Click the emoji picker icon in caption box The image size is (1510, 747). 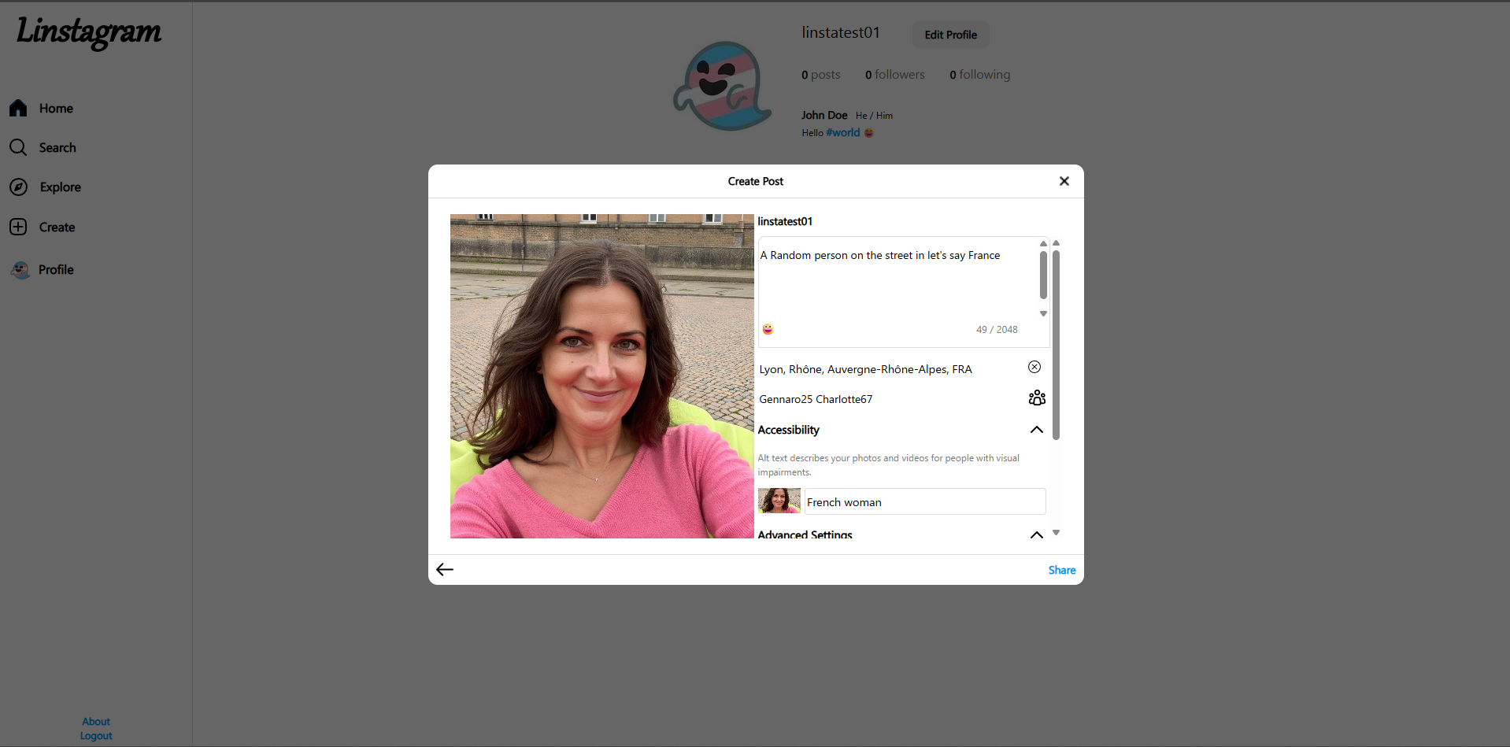tap(768, 329)
